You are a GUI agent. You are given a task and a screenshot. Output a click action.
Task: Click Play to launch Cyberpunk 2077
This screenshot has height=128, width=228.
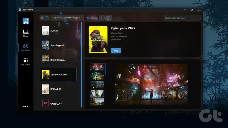coord(116,51)
